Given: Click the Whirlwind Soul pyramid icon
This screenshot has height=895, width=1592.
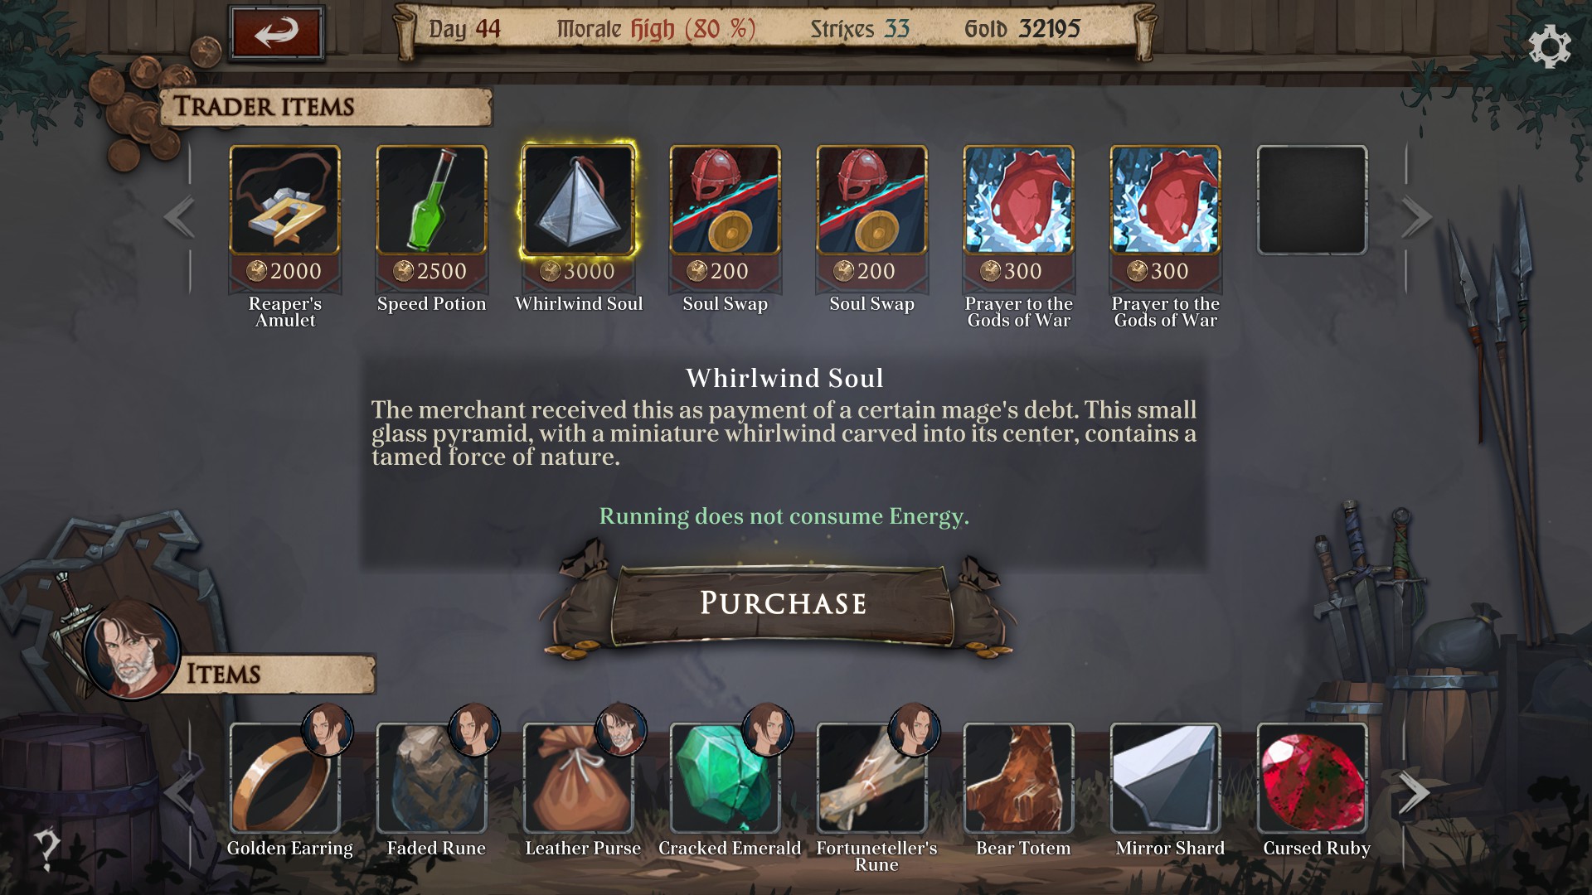Looking at the screenshot, I should coord(579,200).
